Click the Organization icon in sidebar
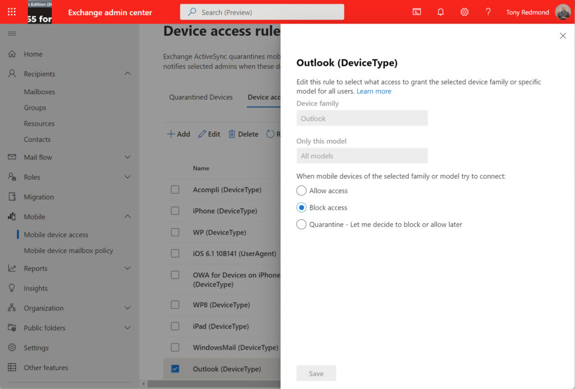Screen dimensions: 575x389 click(x=12, y=308)
